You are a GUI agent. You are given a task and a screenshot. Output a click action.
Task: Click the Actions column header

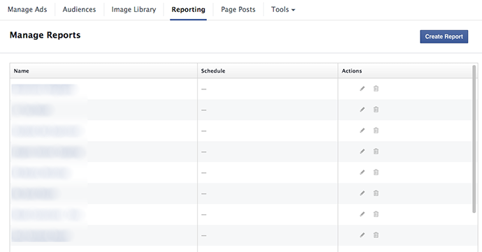pos(405,71)
